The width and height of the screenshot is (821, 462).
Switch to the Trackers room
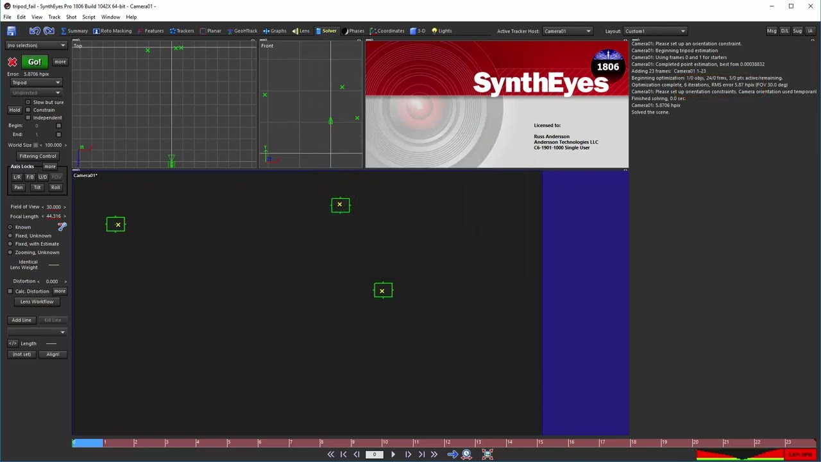[182, 31]
